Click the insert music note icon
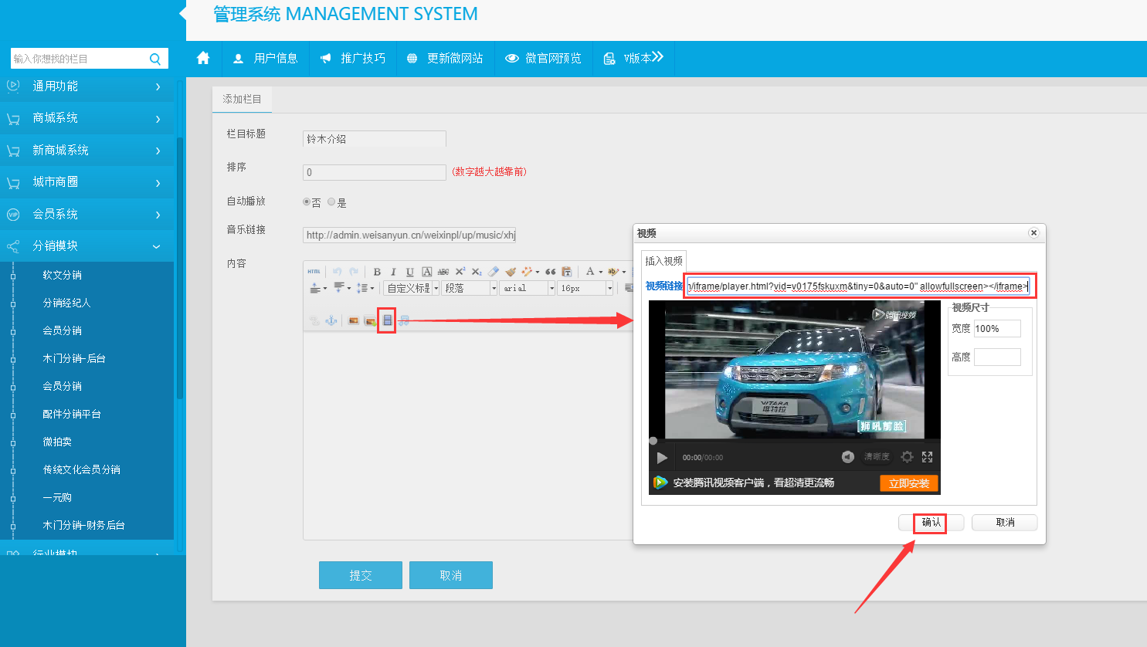The width and height of the screenshot is (1147, 647). [404, 320]
